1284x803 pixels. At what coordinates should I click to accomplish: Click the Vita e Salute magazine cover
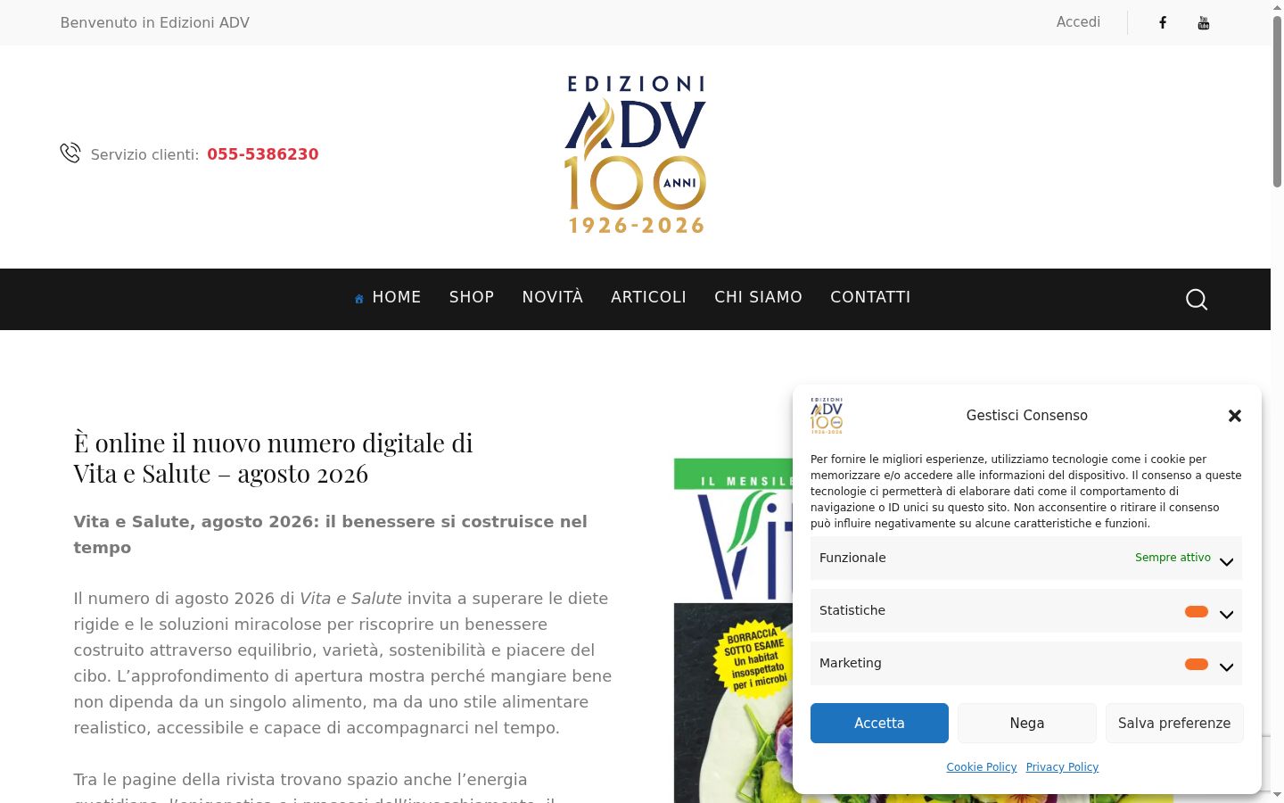733,630
